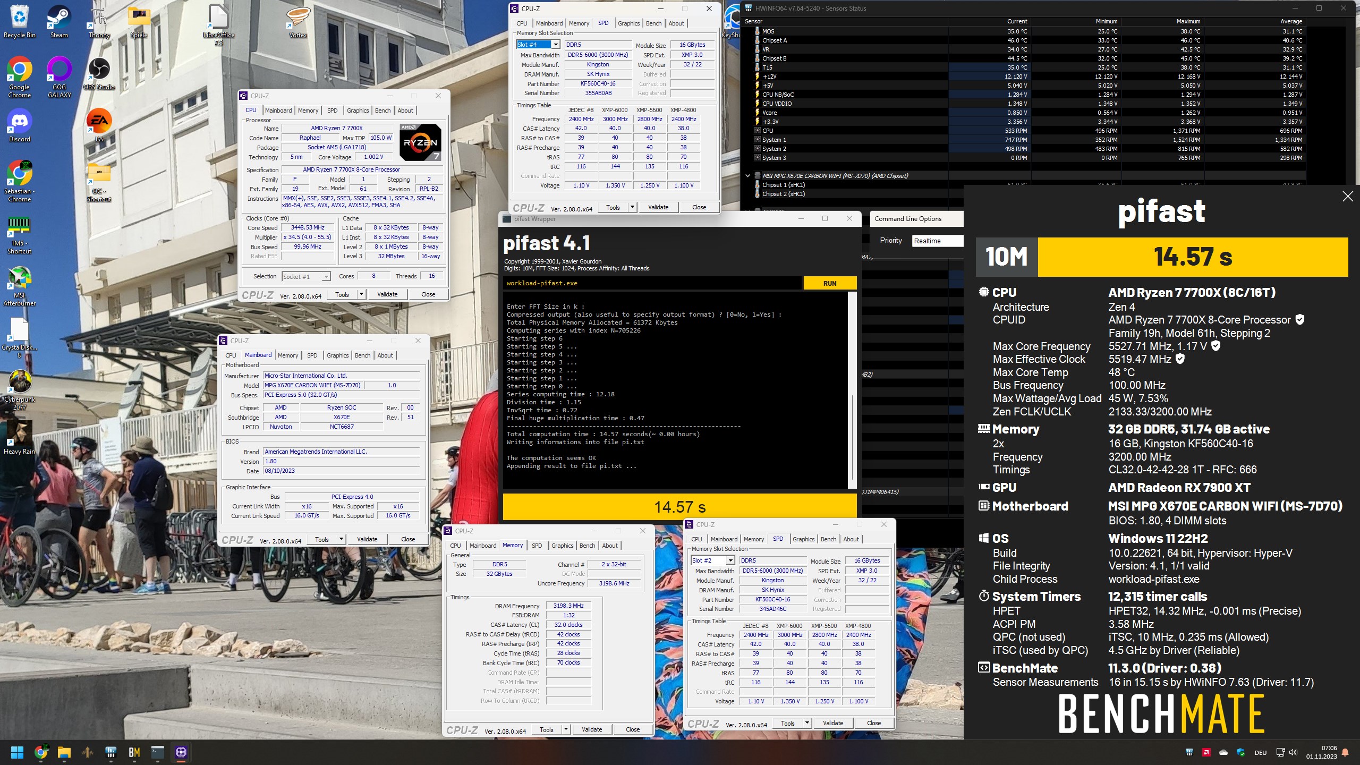Open the Discord desktop shortcut

(x=19, y=126)
